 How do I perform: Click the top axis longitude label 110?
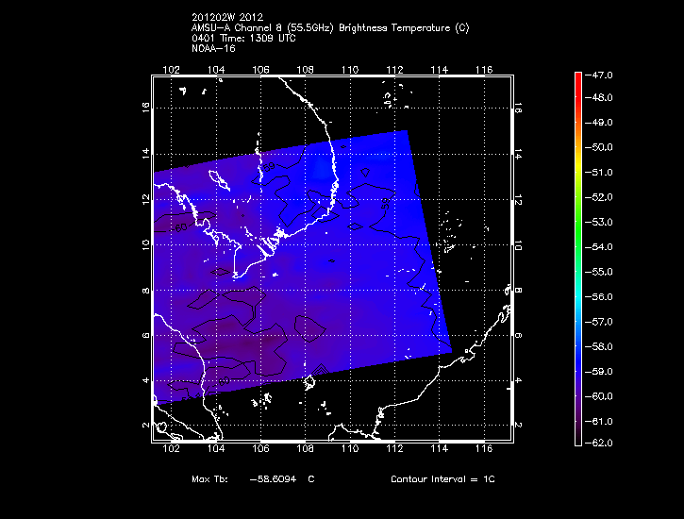pos(350,70)
